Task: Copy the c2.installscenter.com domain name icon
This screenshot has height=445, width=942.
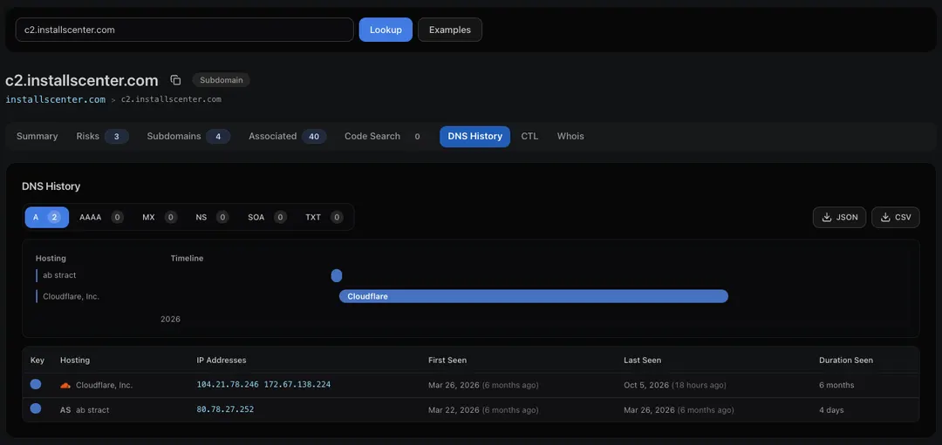Action: pos(175,80)
